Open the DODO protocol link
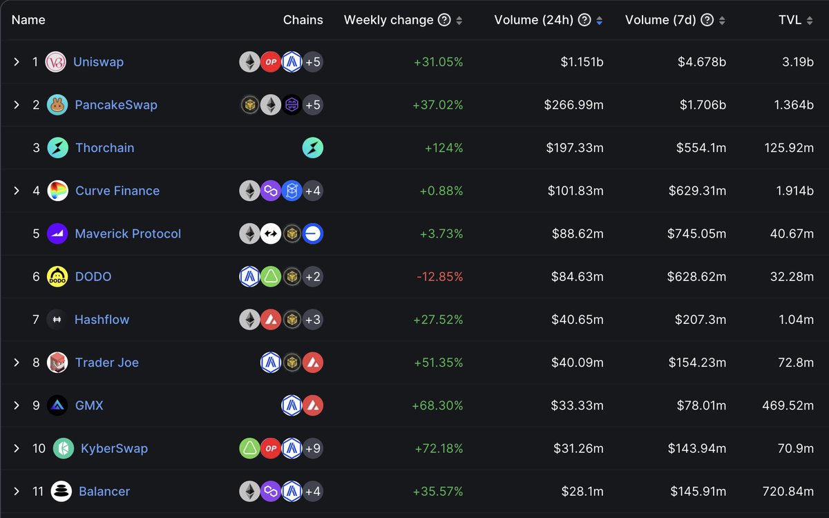 [93, 277]
